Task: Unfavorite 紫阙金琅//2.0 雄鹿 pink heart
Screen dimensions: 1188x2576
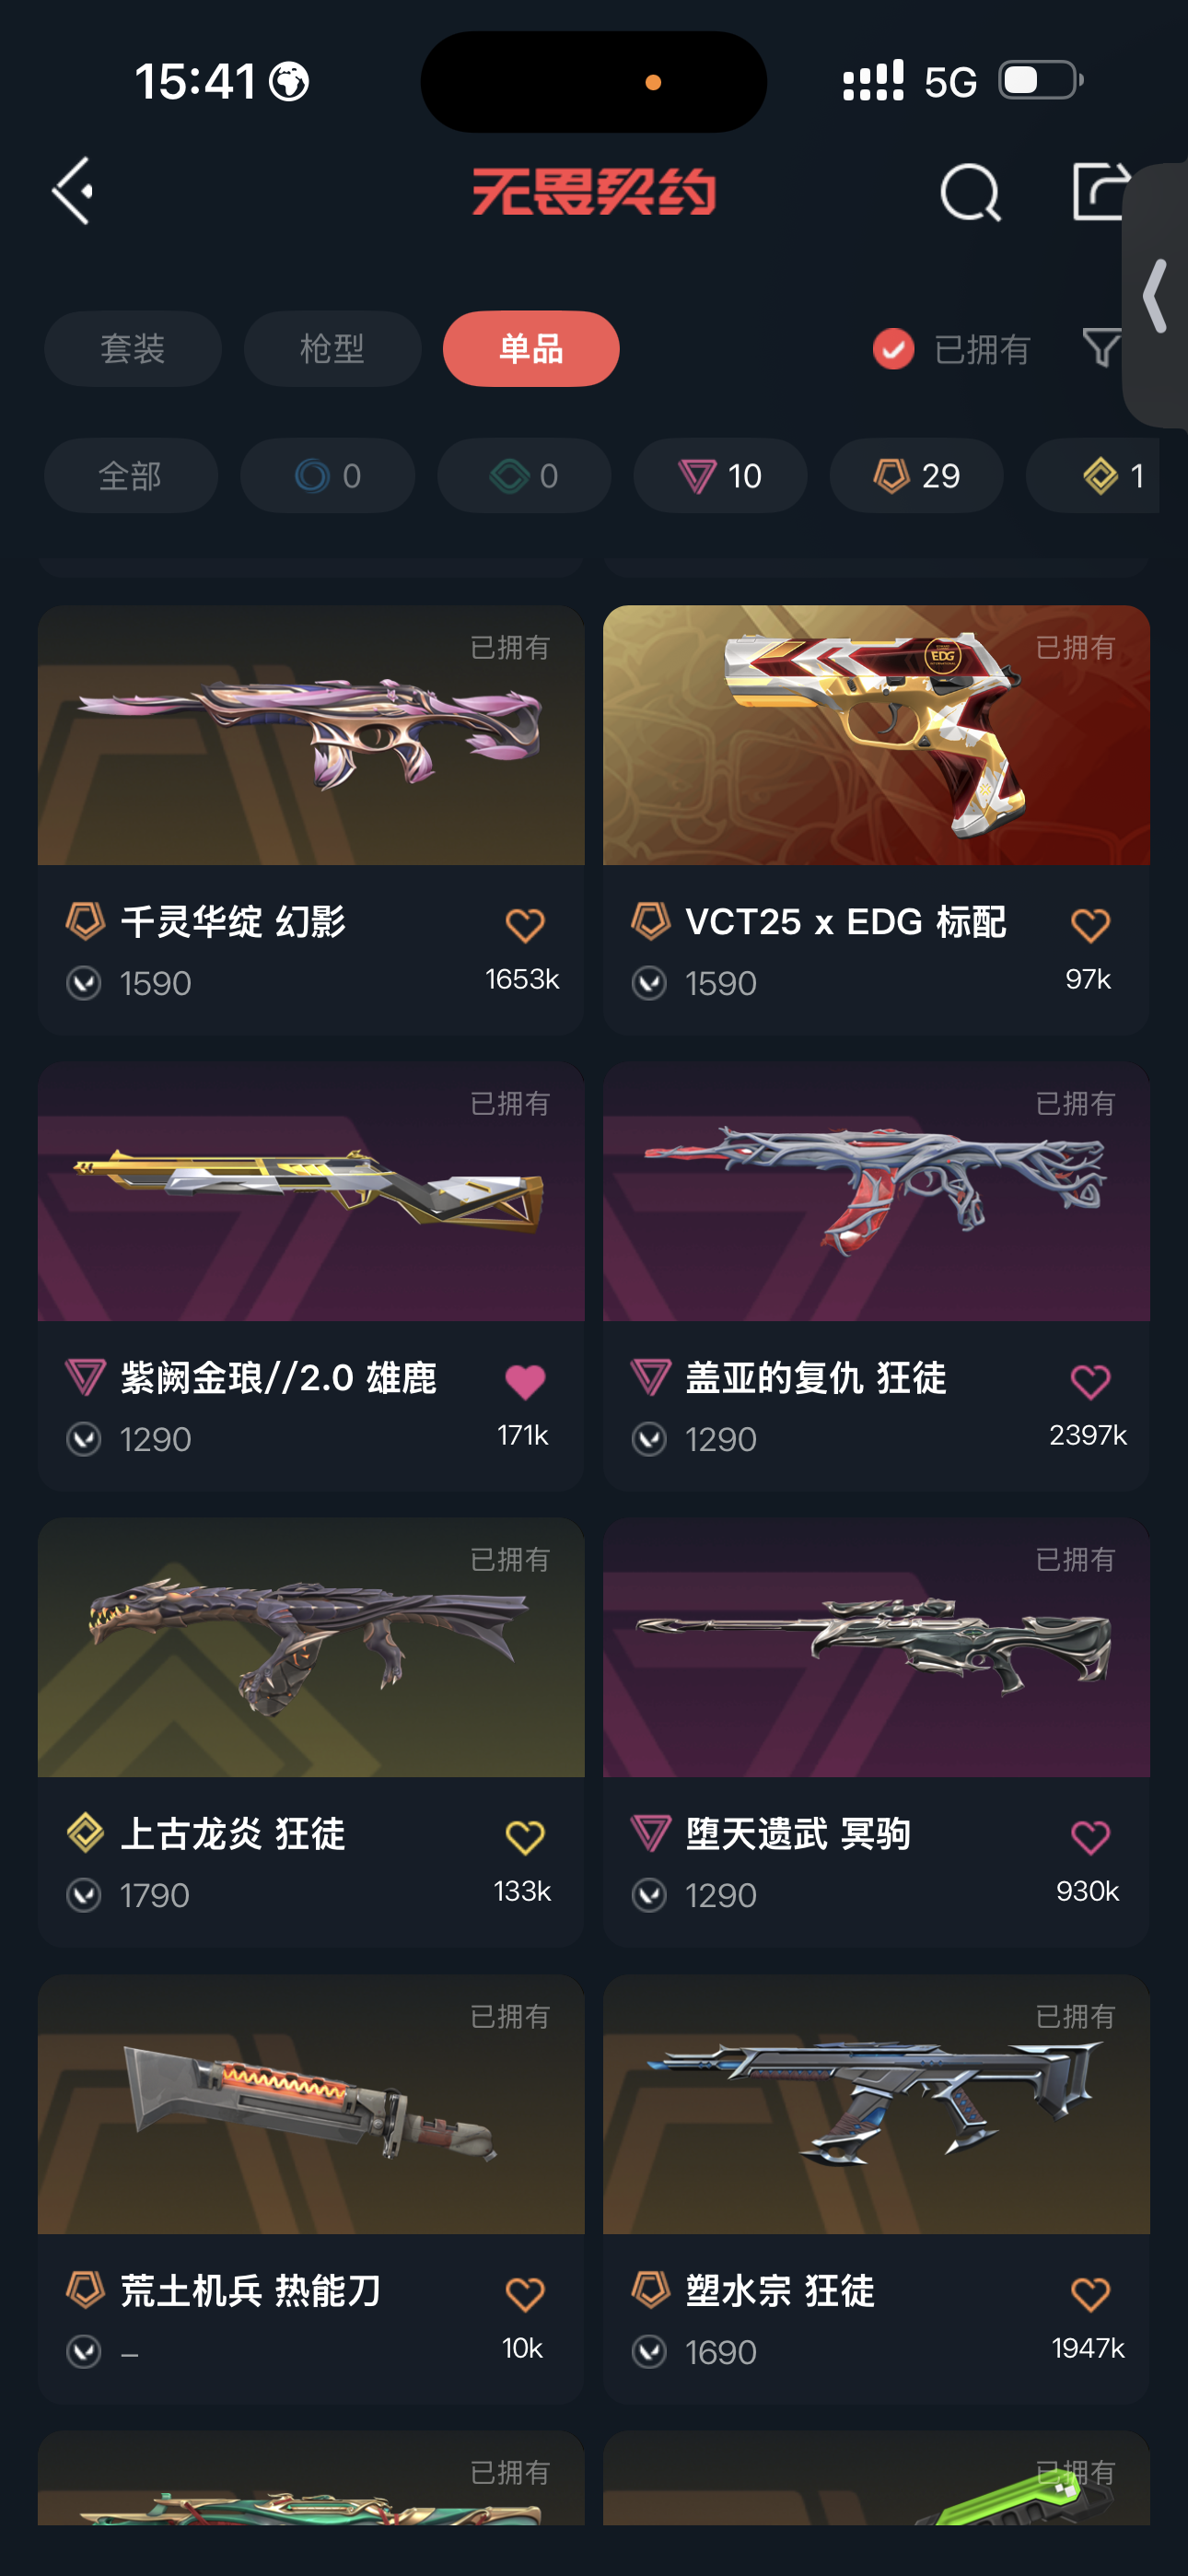Action: (x=524, y=1381)
